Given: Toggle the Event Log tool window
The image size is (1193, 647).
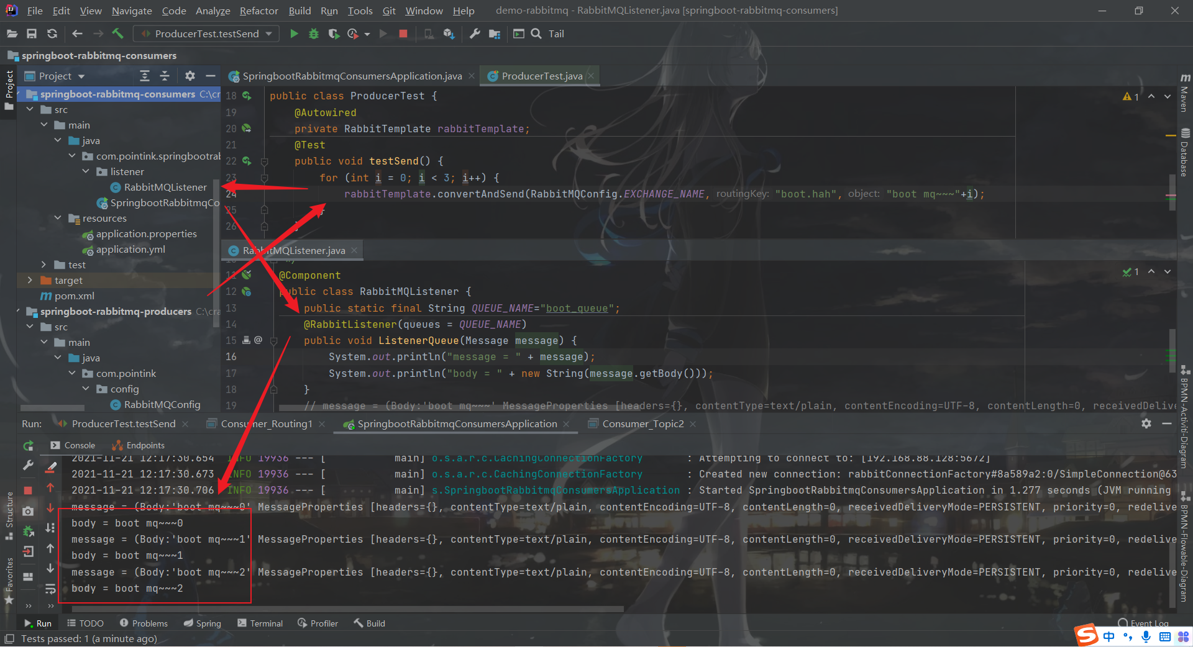Looking at the screenshot, I should (1143, 623).
